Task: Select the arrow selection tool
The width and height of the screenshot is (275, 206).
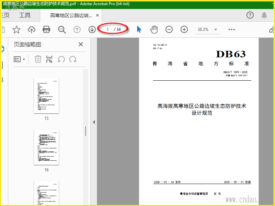Action: (x=139, y=30)
